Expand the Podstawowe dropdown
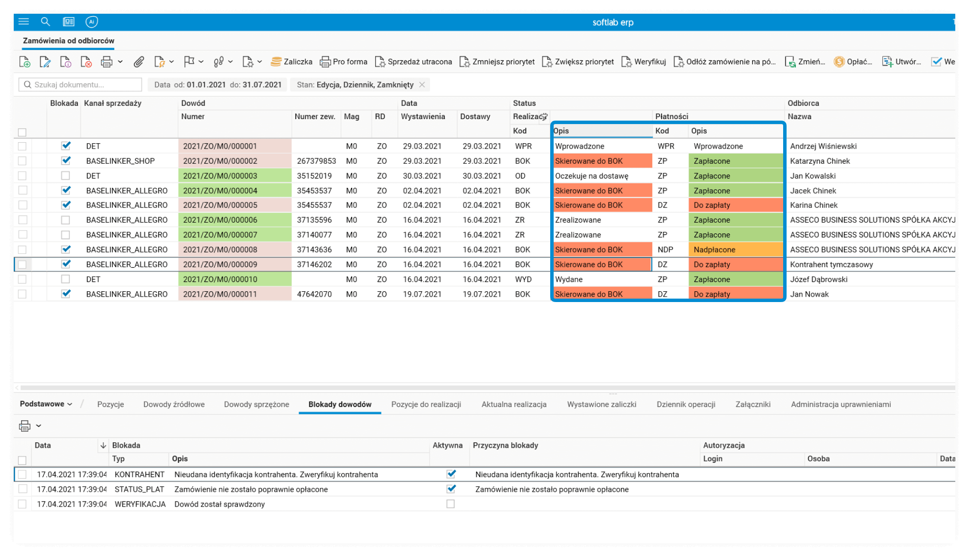 click(x=46, y=404)
